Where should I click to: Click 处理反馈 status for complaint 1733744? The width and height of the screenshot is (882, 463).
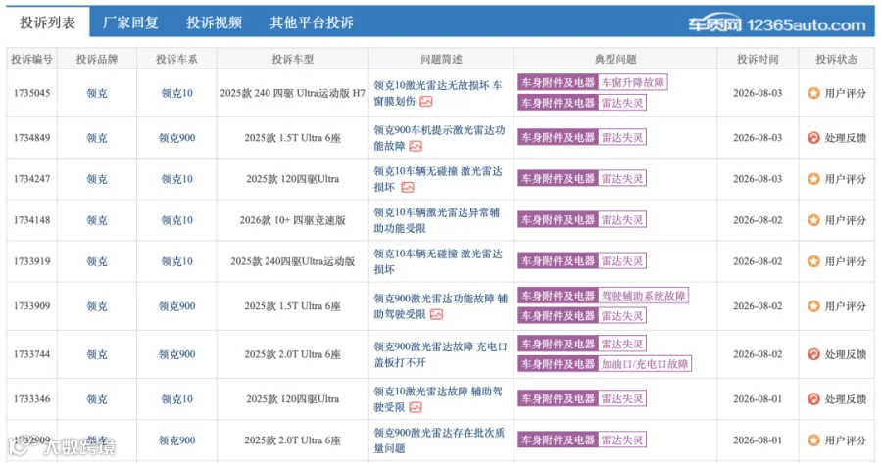click(x=846, y=354)
